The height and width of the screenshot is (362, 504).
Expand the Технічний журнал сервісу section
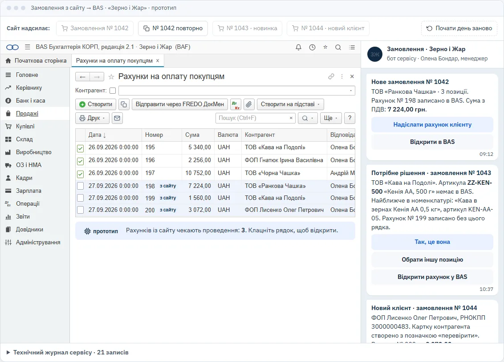tap(67, 352)
